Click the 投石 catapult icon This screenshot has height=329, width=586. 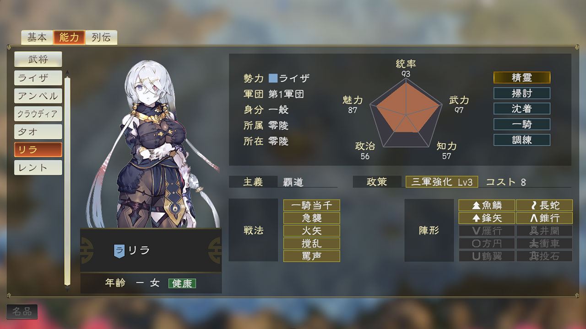click(x=544, y=256)
